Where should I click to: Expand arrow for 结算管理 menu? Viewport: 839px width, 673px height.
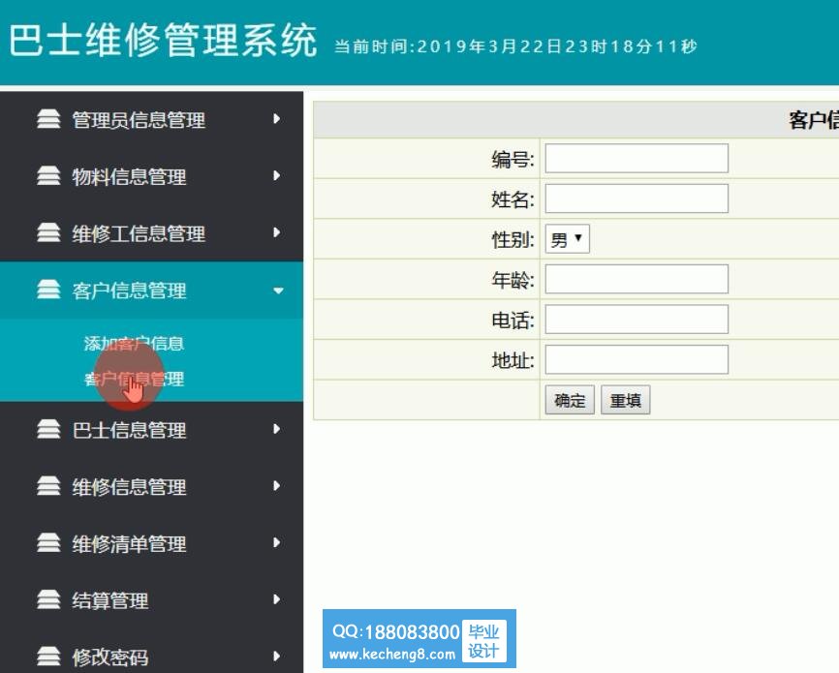(277, 599)
